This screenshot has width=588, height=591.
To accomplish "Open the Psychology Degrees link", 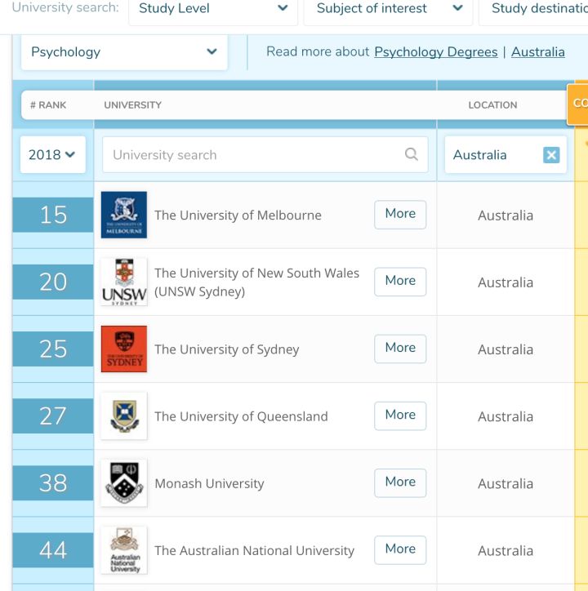I will (435, 52).
